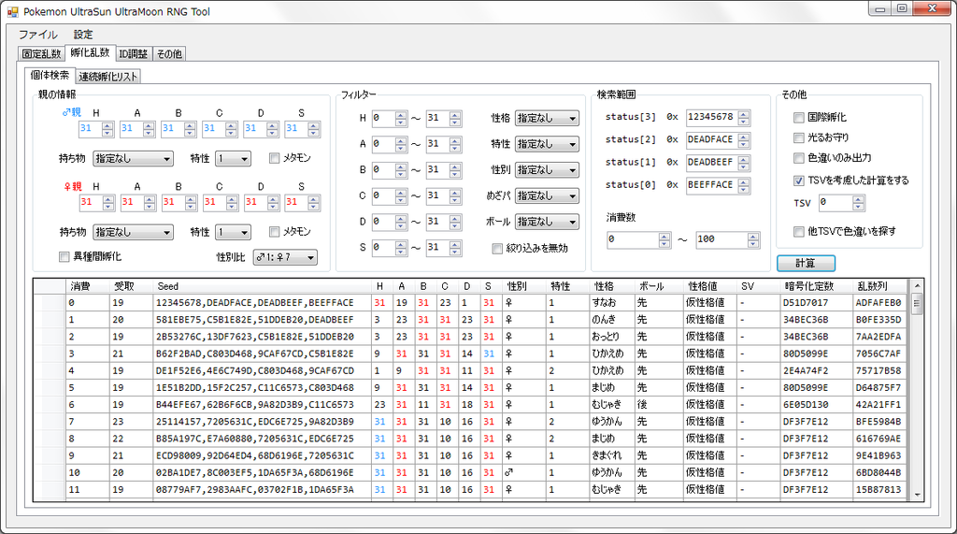Open the 連続孵化リスト sub-tab
This screenshot has height=534, width=957.
coord(108,77)
